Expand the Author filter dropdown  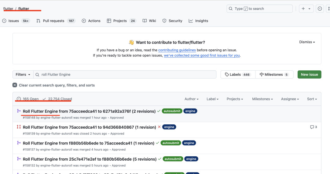click(192, 99)
